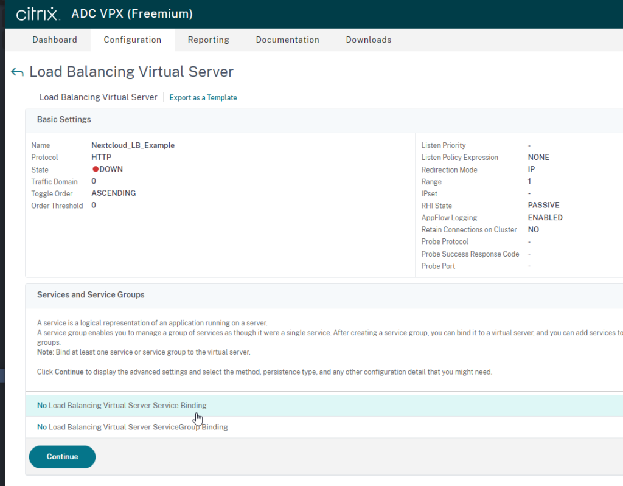Go to the Documentation tab
The height and width of the screenshot is (486, 623).
click(288, 40)
